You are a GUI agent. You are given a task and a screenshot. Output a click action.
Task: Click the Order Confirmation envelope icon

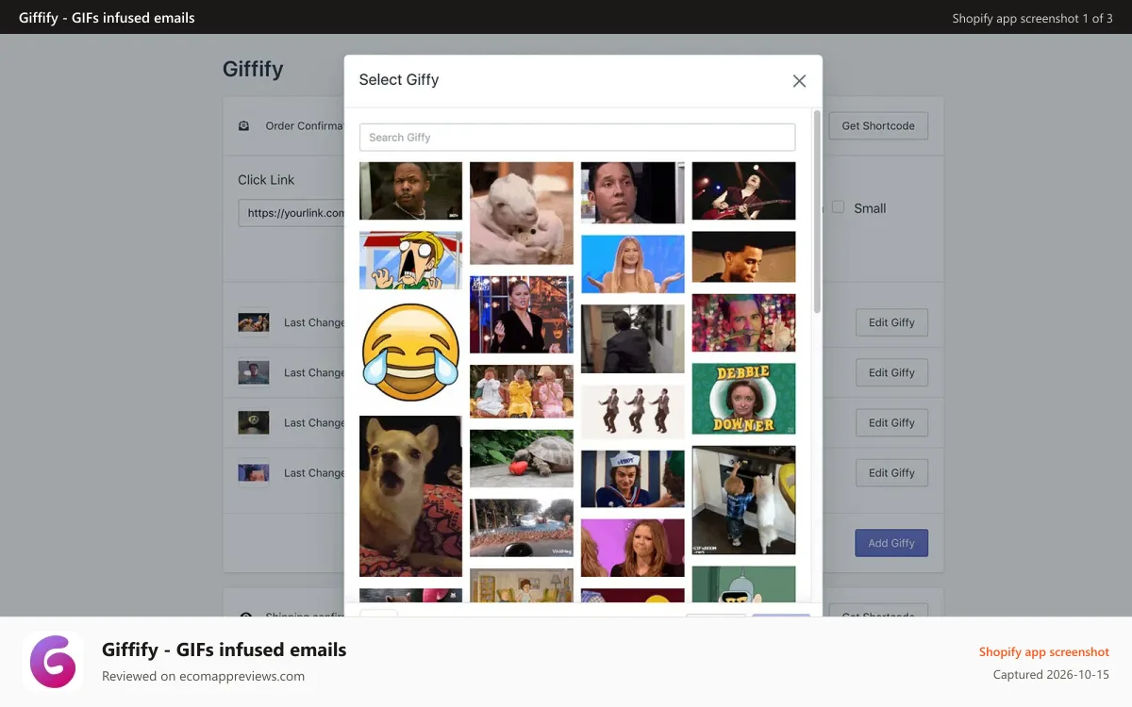[x=244, y=125]
